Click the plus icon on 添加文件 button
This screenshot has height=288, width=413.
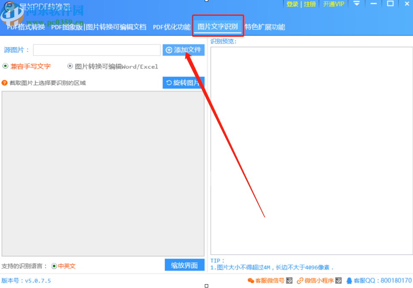[168, 50]
